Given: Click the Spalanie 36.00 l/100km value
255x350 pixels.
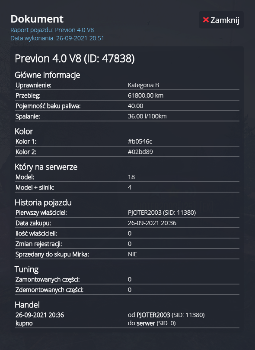Looking at the screenshot, I should tap(147, 116).
